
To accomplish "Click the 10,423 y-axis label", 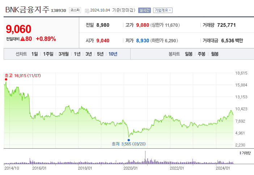I will (241, 109).
